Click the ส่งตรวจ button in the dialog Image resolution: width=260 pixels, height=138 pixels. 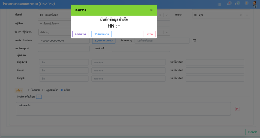click(x=80, y=34)
